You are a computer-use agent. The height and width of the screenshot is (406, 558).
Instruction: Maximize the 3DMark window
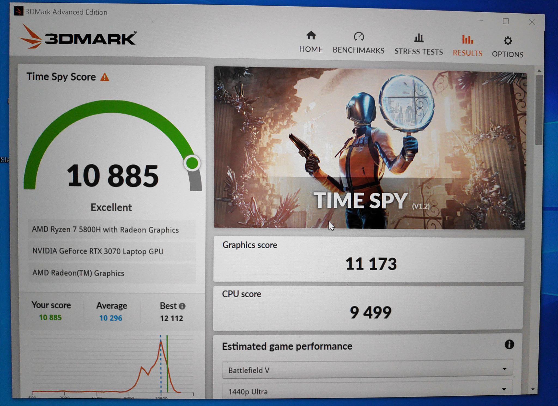(506, 21)
